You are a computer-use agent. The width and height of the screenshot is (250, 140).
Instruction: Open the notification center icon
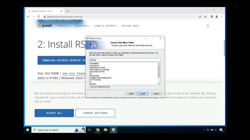[221, 130]
